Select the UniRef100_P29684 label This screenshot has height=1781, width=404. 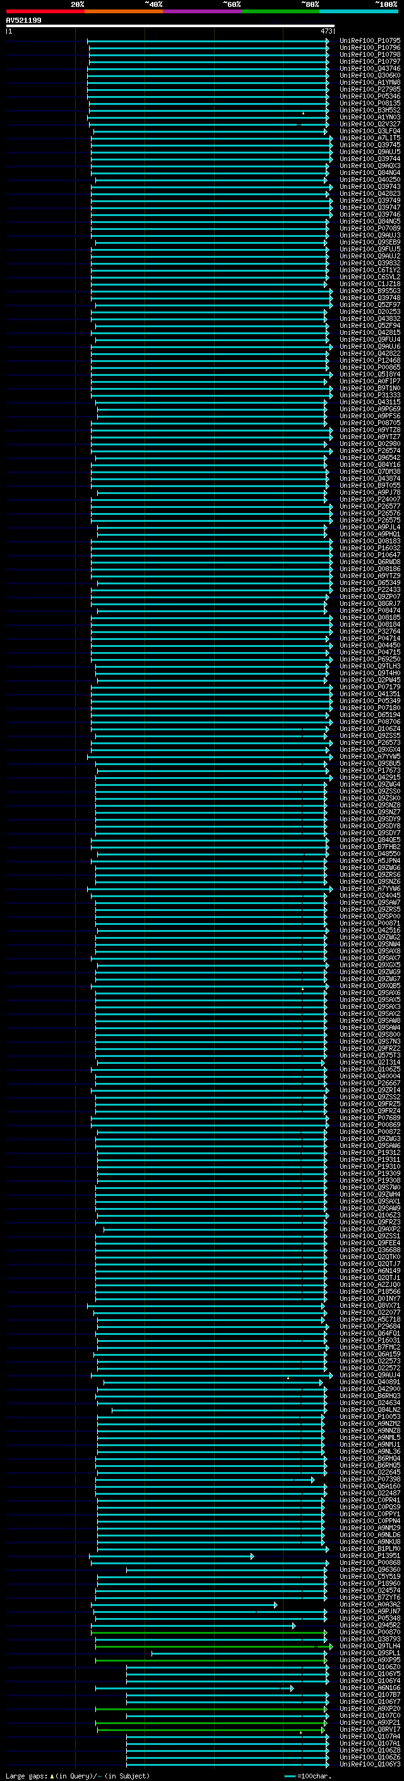(x=369, y=1326)
